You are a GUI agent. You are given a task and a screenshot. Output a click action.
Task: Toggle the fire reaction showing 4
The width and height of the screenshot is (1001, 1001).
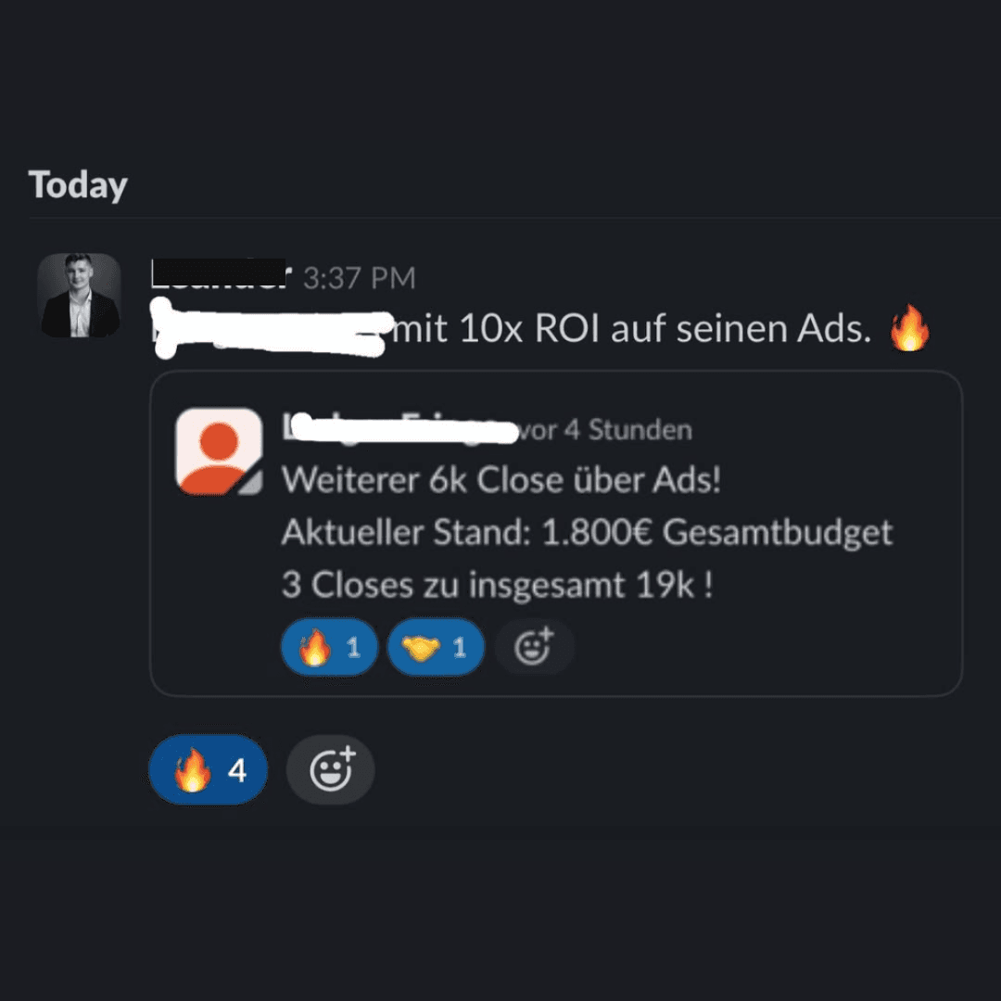209,769
